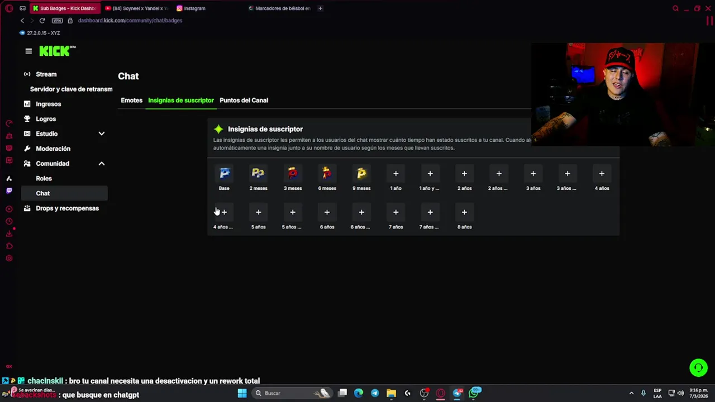Select the 9 meses badge
Viewport: 715px width, 402px height.
361,174
